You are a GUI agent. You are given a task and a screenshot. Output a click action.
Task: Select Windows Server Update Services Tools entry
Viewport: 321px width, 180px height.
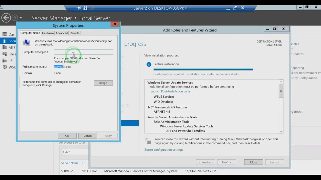[187, 126]
